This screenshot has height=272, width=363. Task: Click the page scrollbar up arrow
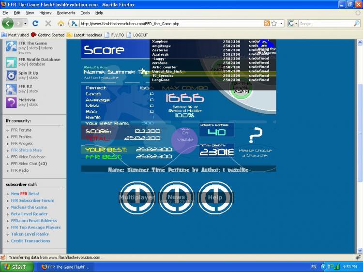point(360,42)
